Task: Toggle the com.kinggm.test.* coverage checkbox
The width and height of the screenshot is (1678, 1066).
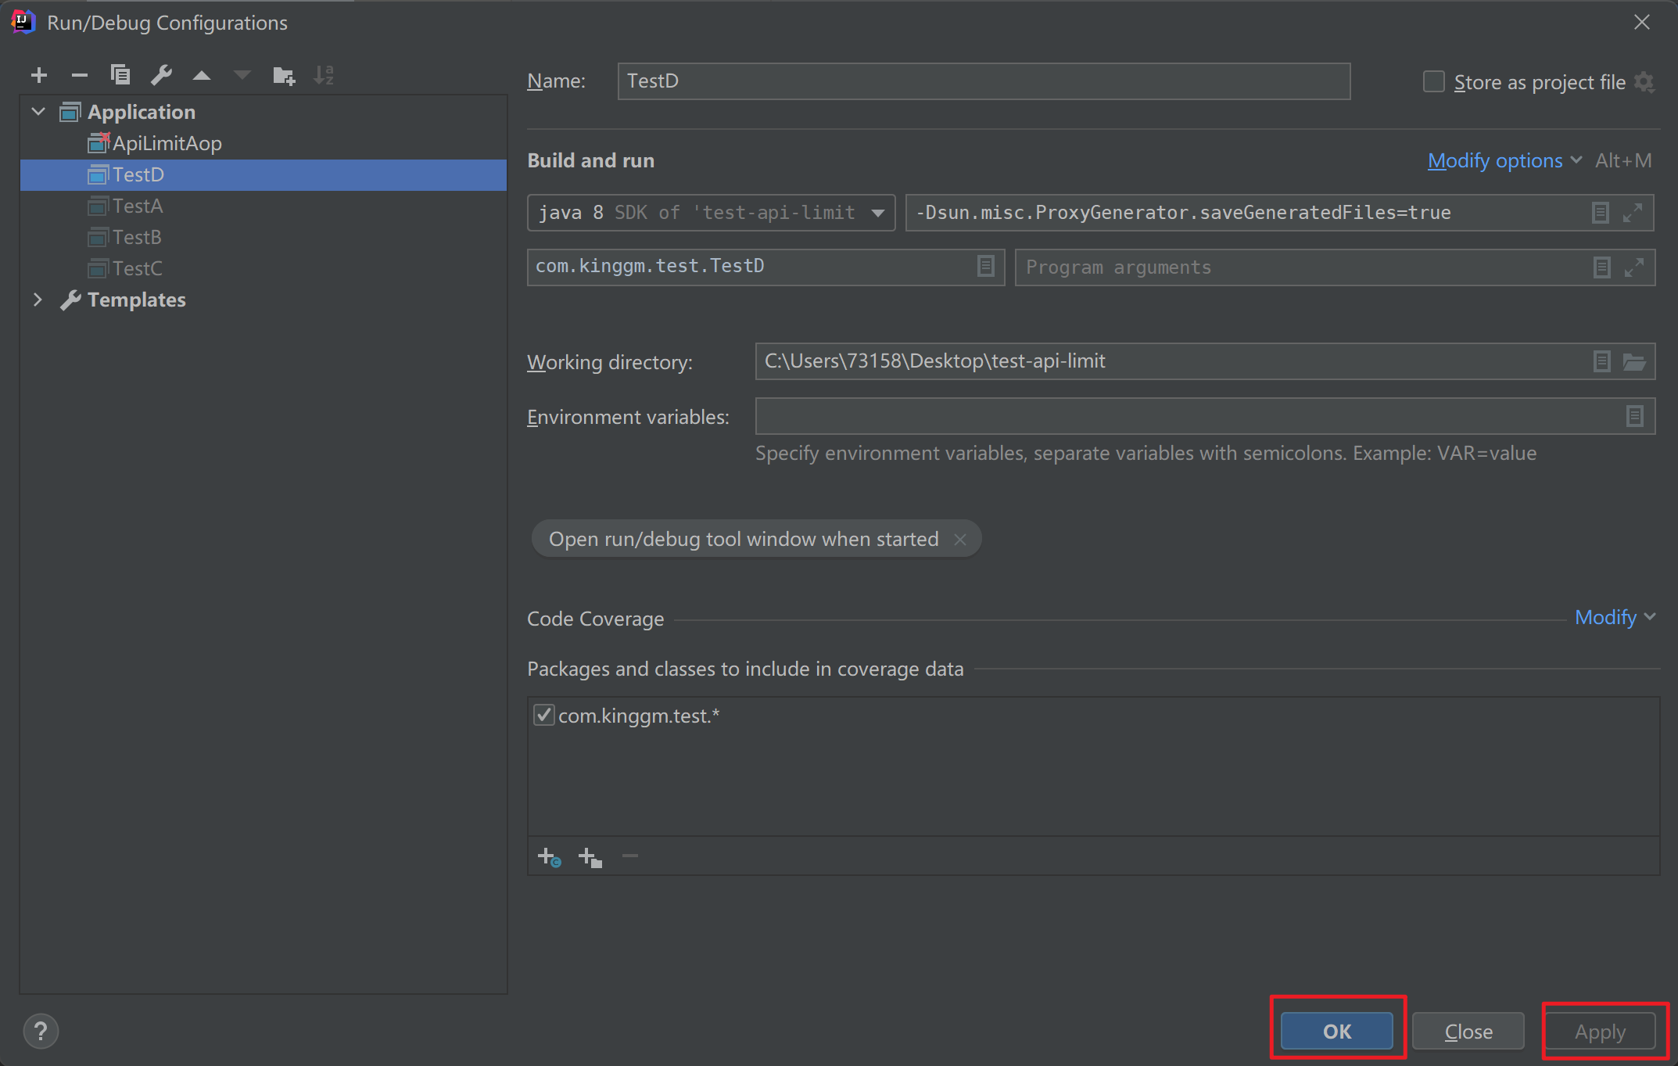Action: pos(542,715)
